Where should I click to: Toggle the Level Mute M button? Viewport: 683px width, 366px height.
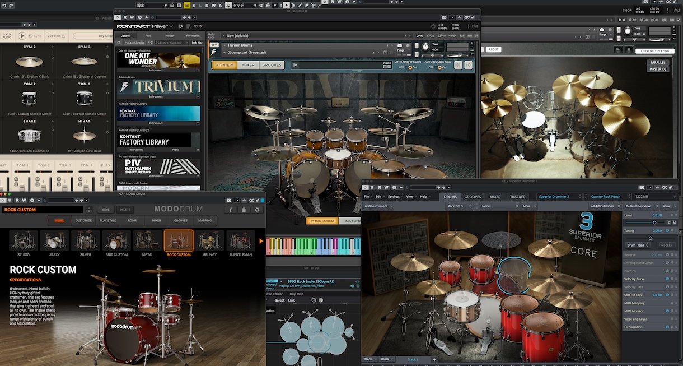(674, 223)
